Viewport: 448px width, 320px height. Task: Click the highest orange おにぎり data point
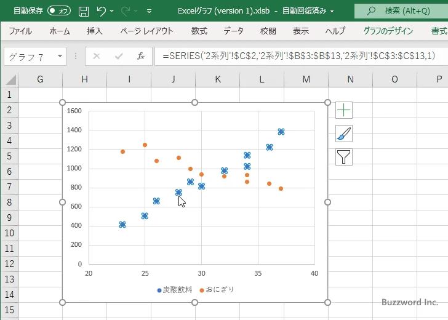[x=145, y=145]
